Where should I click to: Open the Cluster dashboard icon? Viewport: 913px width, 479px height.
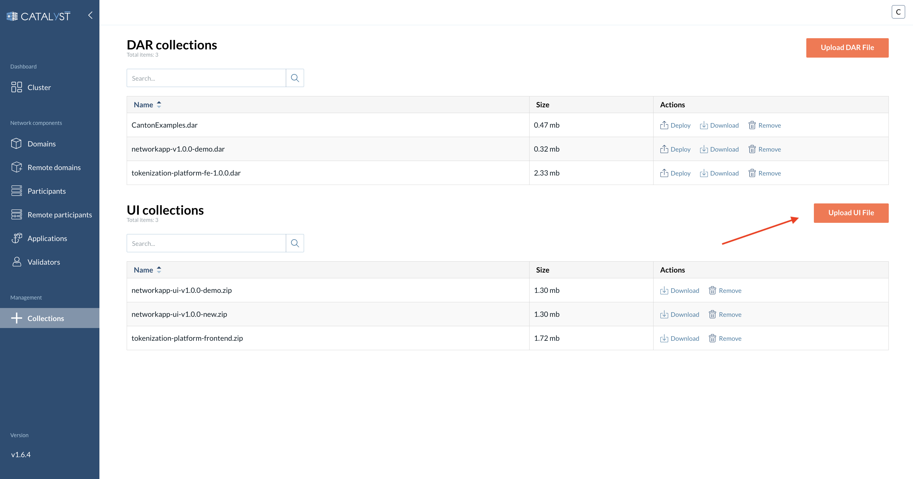(x=16, y=87)
